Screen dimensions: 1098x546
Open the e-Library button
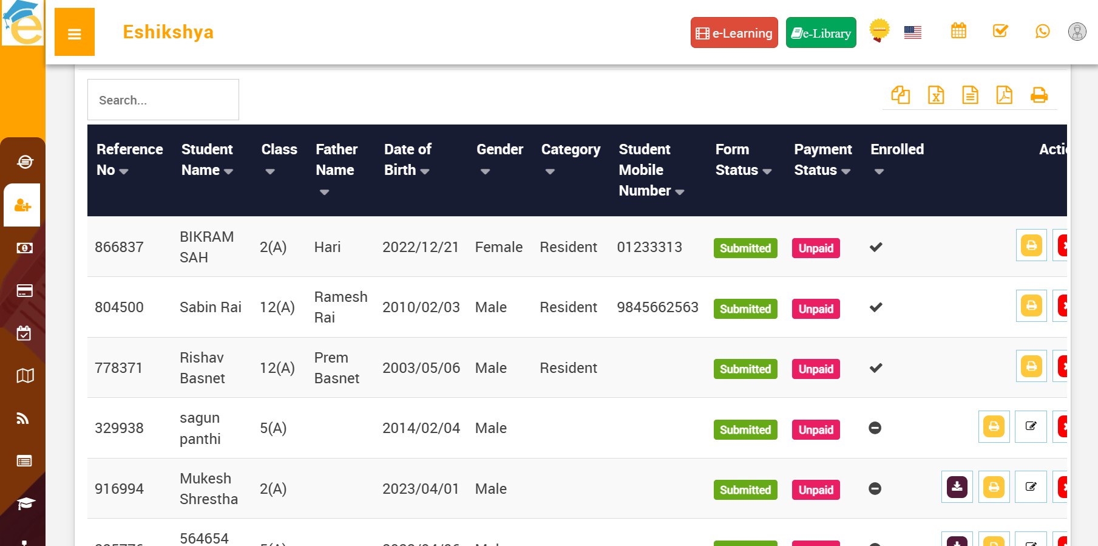821,33
